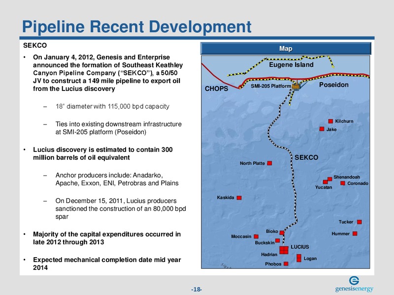Image resolution: width=394 pixels, height=295 pixels.
Task: Click the red Jake field marker
Action: click(x=322, y=129)
